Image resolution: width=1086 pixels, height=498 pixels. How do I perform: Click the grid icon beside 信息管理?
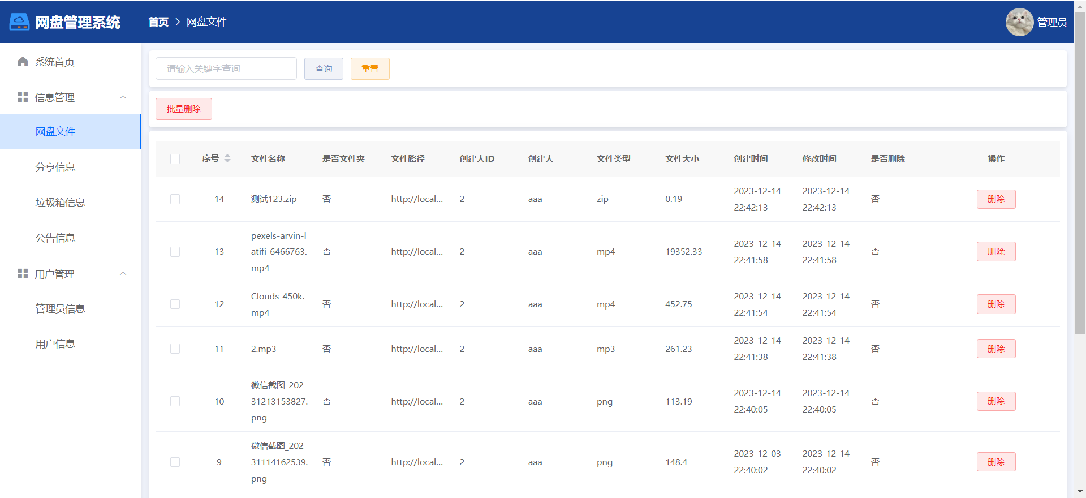23,97
